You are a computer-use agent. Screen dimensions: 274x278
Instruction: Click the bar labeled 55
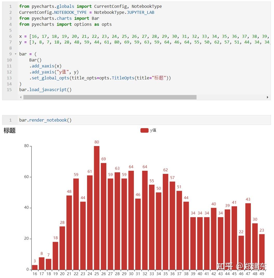152,227
